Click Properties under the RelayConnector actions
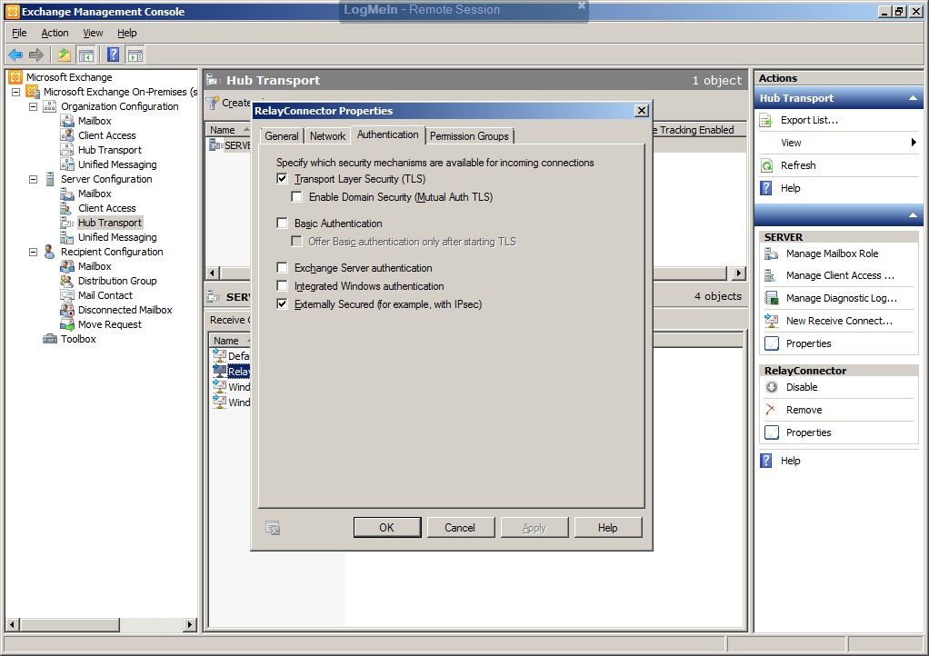The height and width of the screenshot is (656, 929). tap(808, 432)
